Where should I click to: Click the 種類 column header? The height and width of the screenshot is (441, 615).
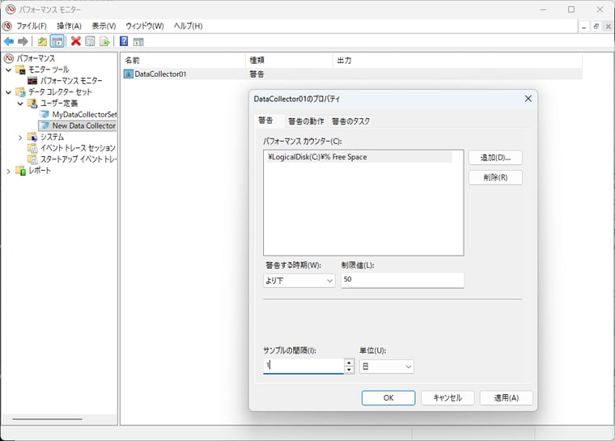coord(289,61)
